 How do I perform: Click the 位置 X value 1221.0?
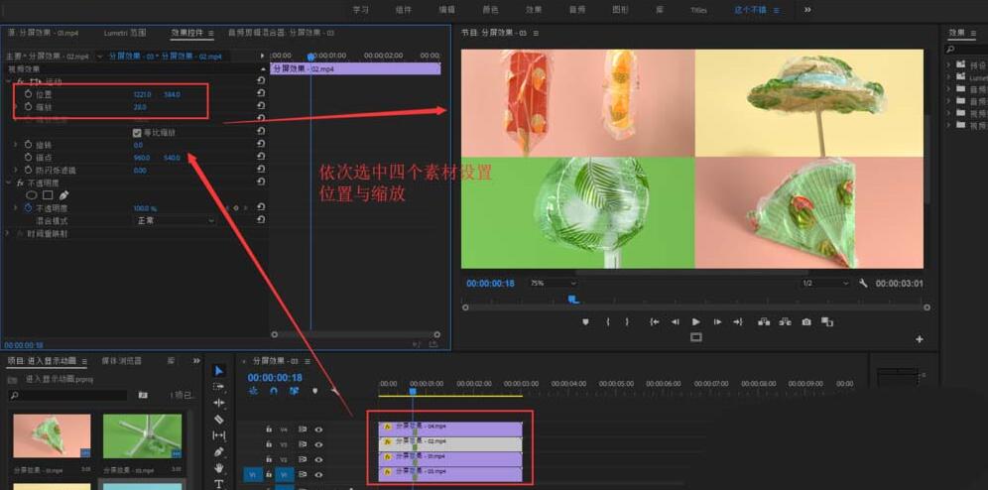click(142, 94)
